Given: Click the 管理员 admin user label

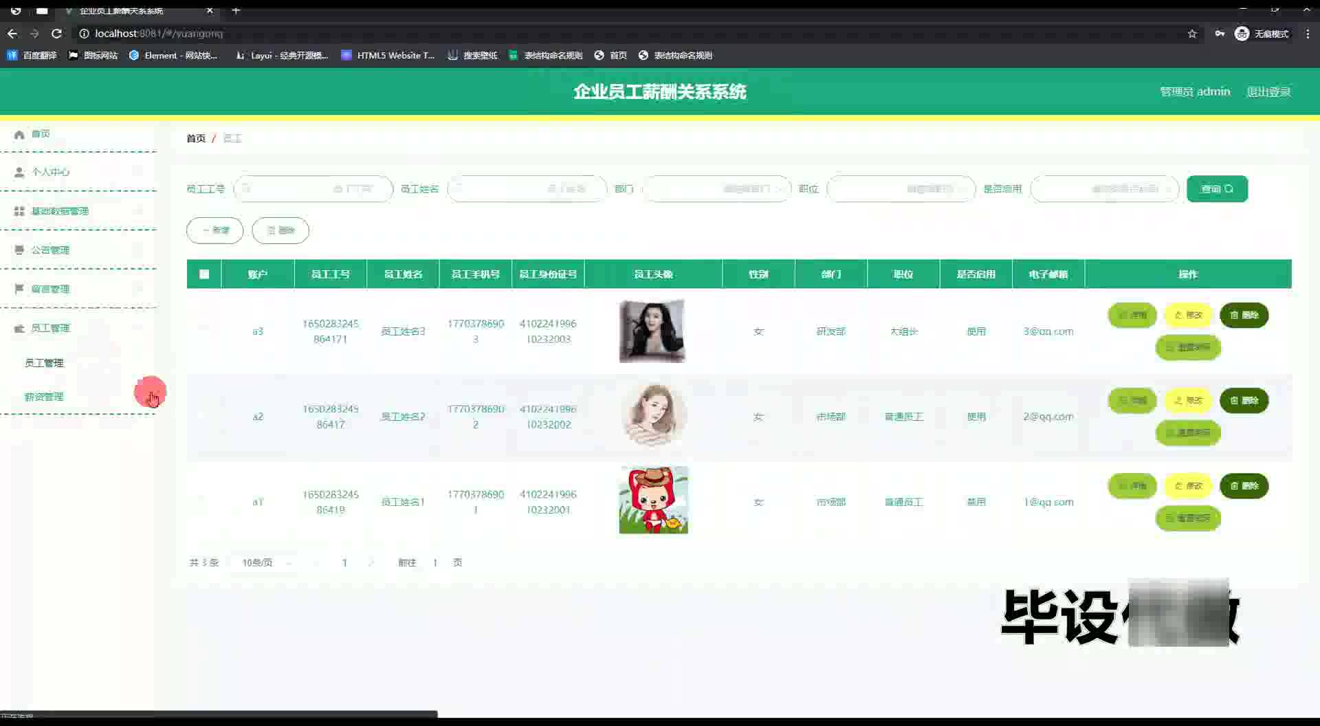Looking at the screenshot, I should pyautogui.click(x=1195, y=92).
